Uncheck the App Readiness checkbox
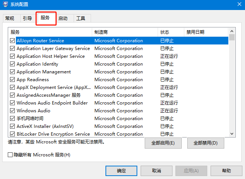The image size is (245, 179). tap(13, 80)
